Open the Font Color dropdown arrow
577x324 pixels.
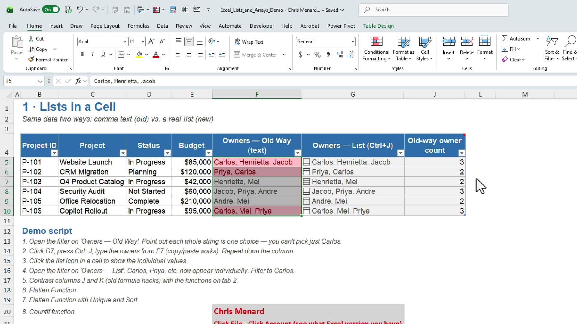coord(163,55)
